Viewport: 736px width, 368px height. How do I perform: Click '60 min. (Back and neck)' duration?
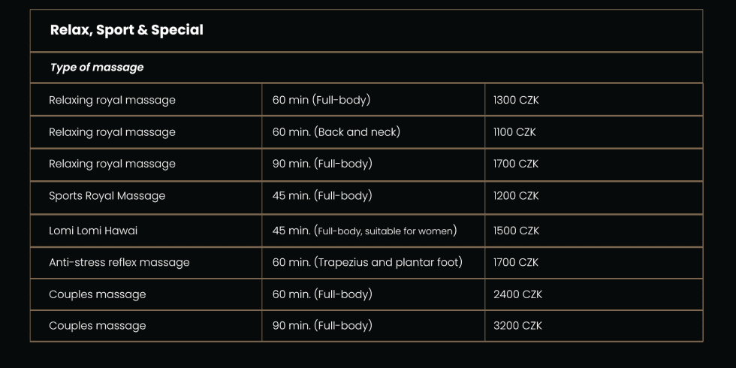click(x=336, y=132)
